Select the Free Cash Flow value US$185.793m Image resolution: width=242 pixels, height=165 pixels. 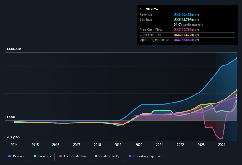point(184,29)
